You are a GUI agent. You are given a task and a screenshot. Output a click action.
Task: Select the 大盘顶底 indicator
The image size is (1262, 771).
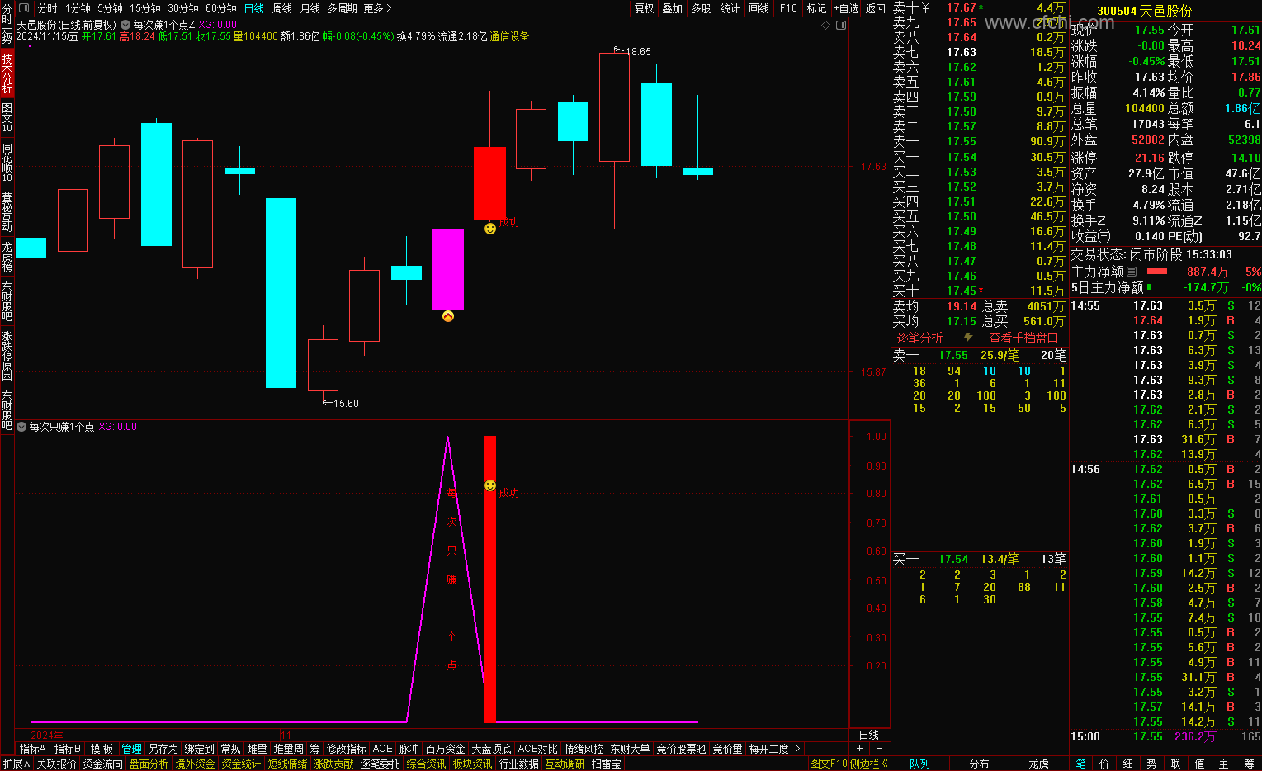[x=492, y=749]
